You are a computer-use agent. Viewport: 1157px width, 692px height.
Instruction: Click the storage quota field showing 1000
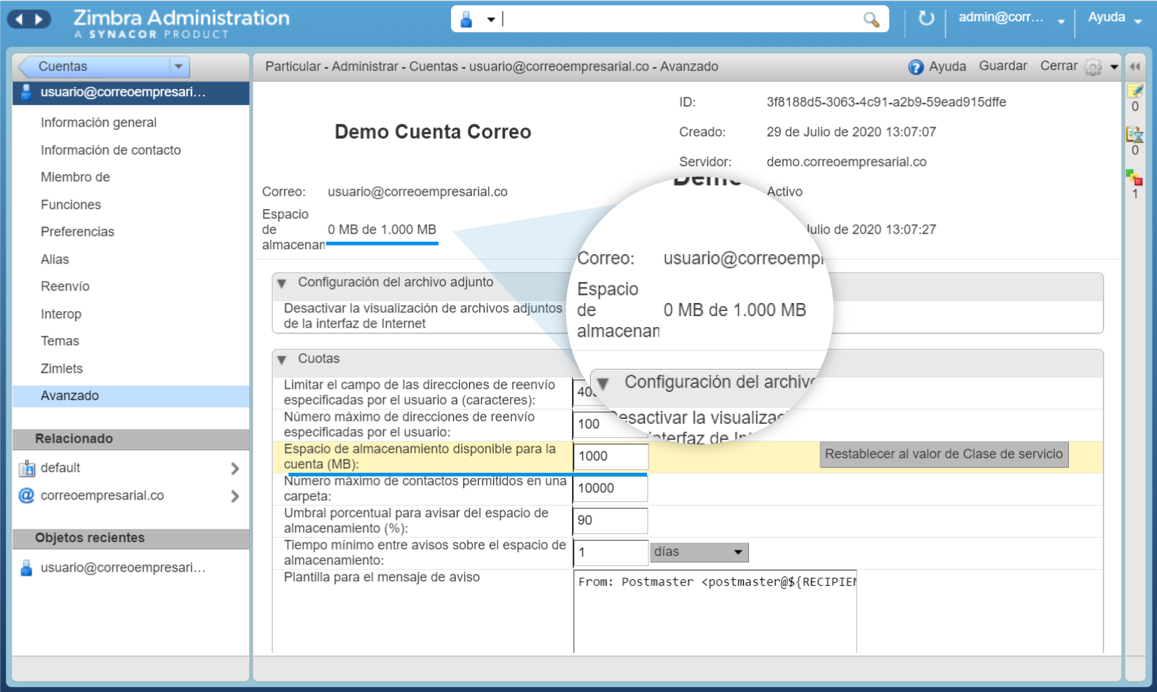610,457
